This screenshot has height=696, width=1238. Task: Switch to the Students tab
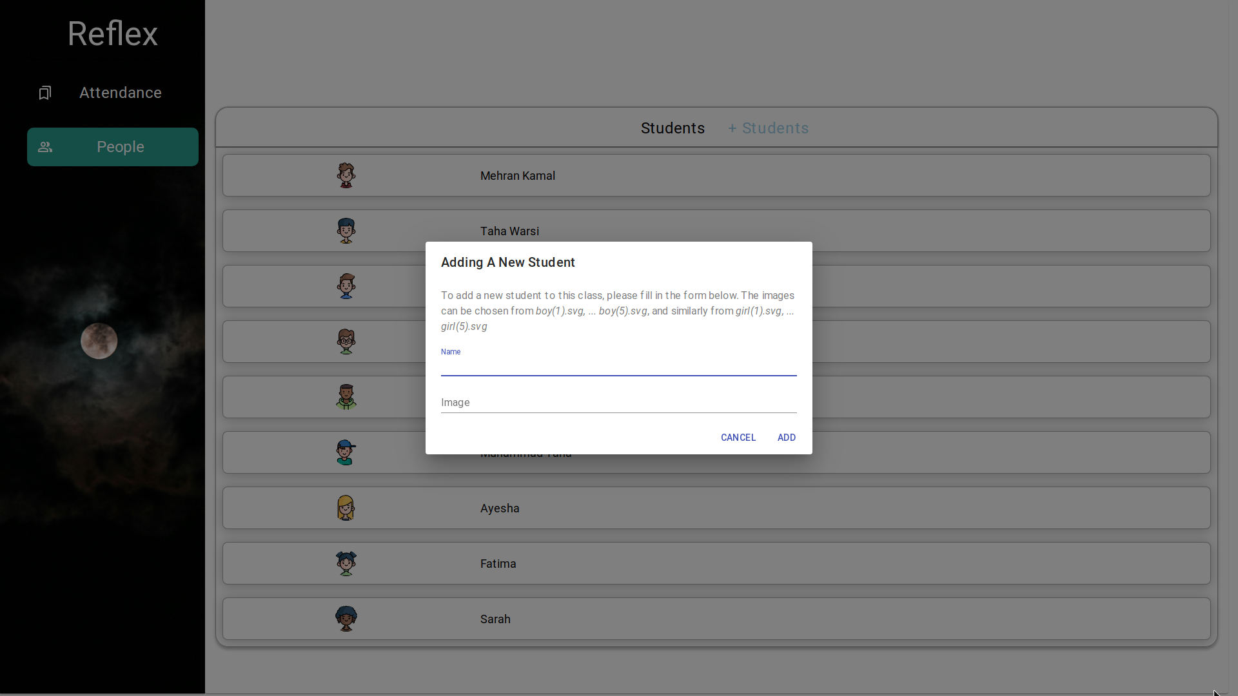tap(673, 128)
